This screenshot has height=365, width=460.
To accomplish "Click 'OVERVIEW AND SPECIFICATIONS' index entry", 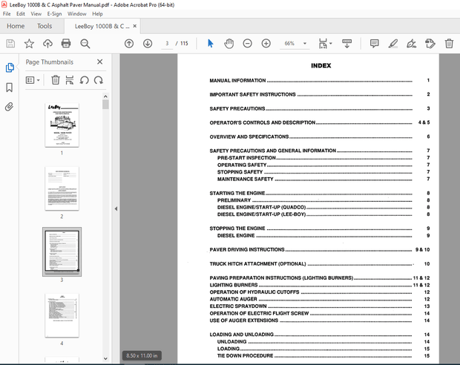I will pos(249,137).
